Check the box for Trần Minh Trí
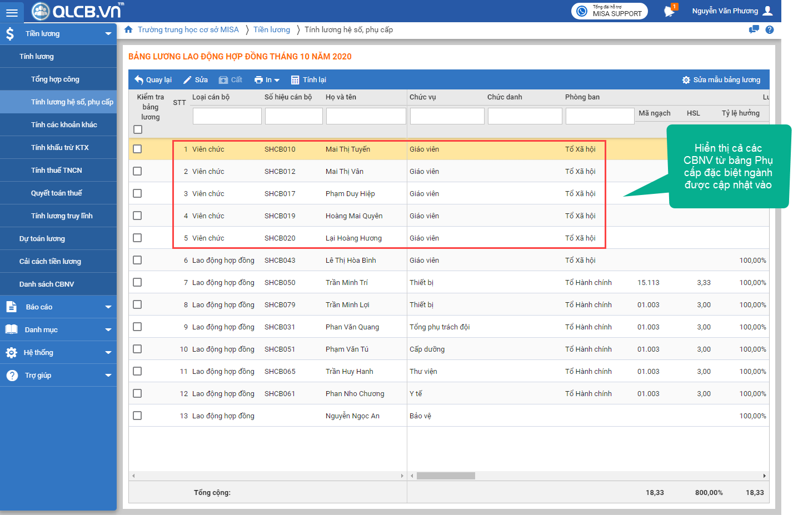 [x=138, y=282]
